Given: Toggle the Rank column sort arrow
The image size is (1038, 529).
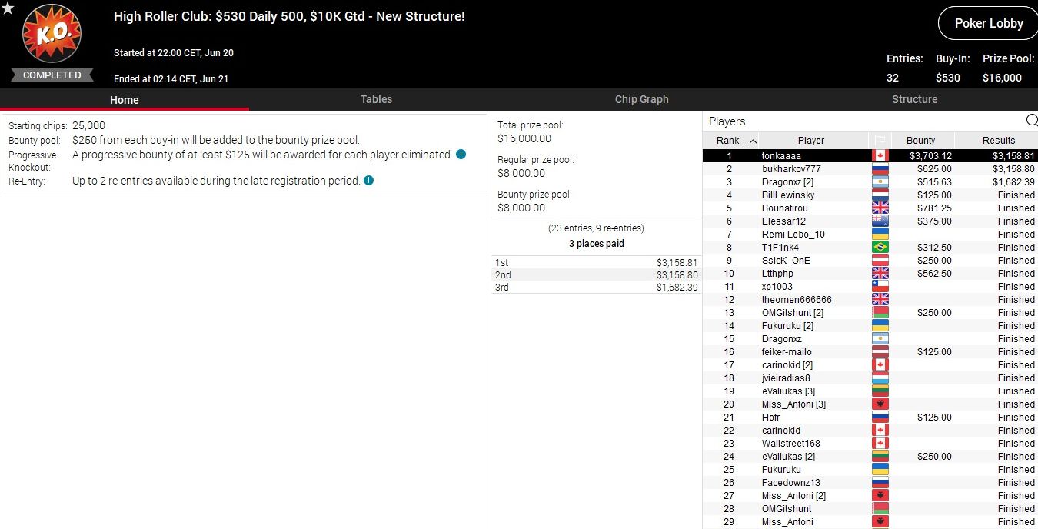Looking at the screenshot, I should 753,141.
